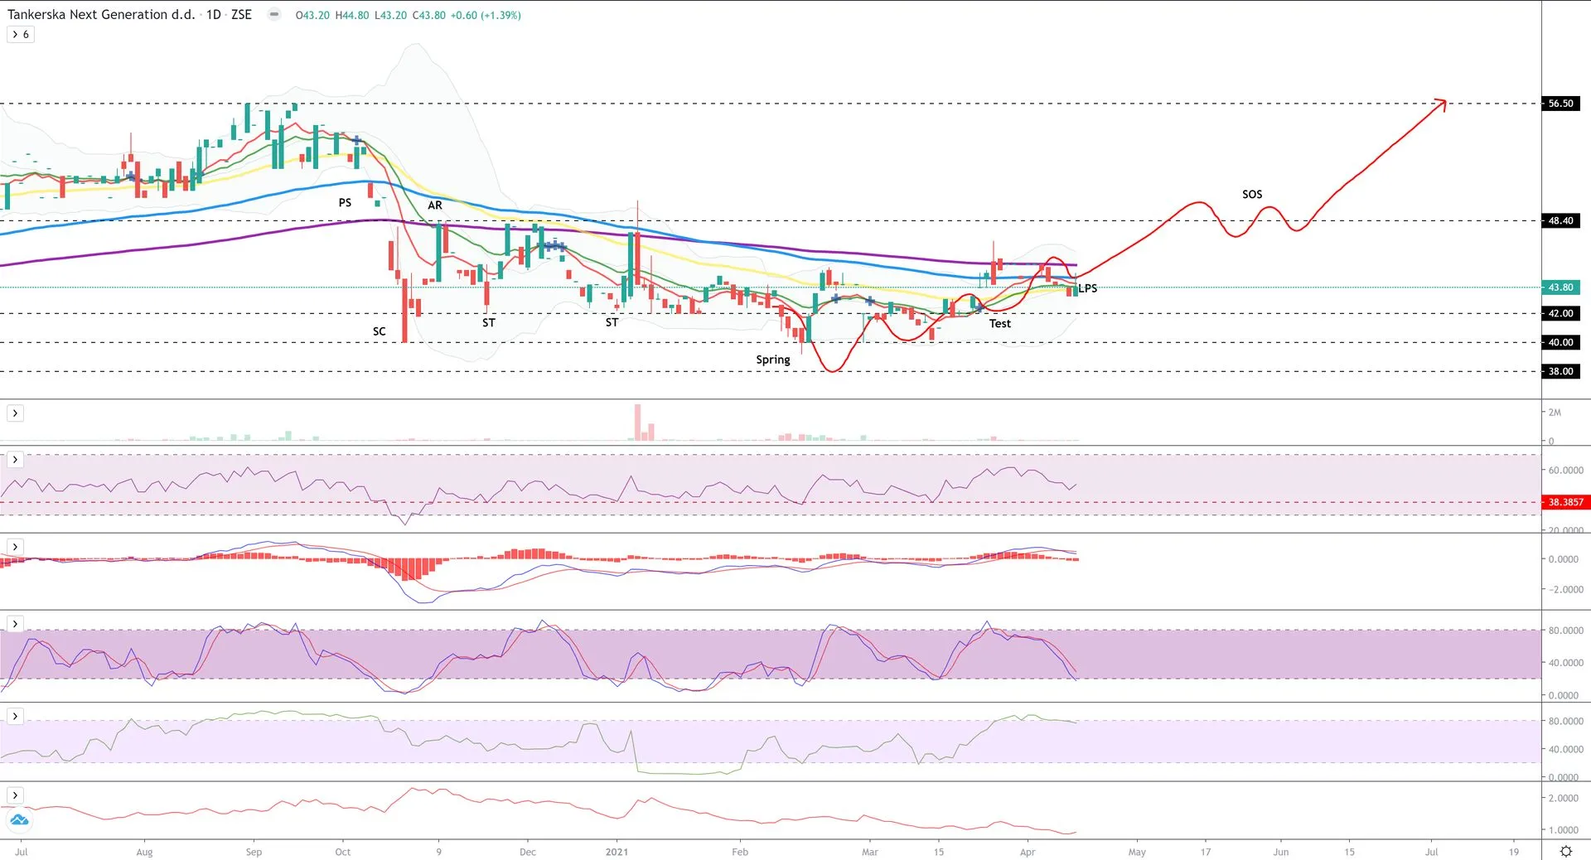The image size is (1591, 860).
Task: Open chart settings gear icon
Action: [x=1565, y=851]
